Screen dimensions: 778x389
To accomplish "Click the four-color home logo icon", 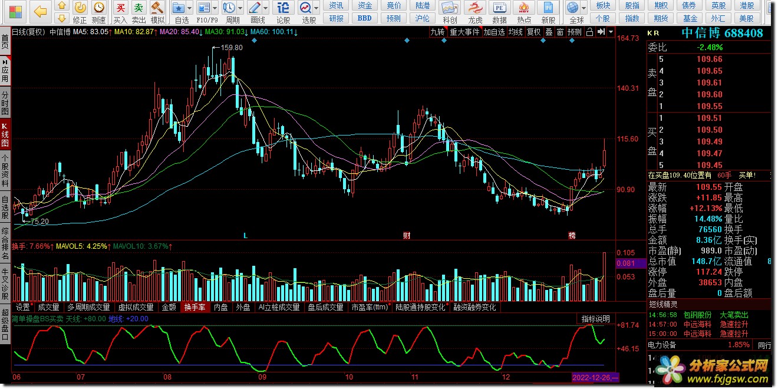I will (15, 11).
